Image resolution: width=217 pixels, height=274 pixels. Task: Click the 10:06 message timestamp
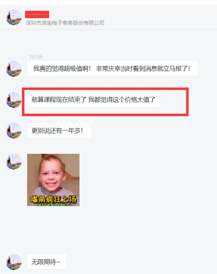36,57
